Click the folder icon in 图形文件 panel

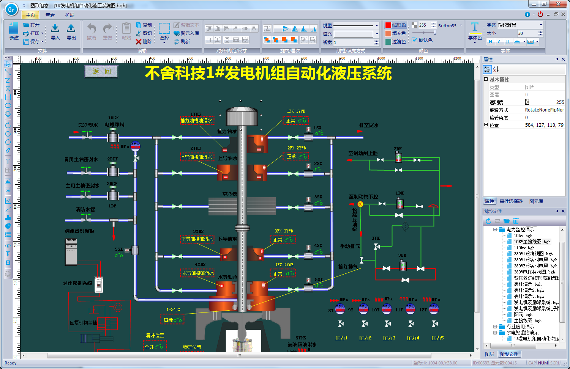pyautogui.click(x=507, y=221)
